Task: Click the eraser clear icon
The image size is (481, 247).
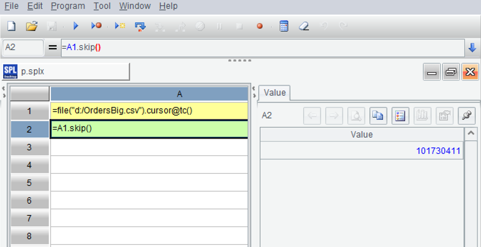Action: tap(303, 26)
